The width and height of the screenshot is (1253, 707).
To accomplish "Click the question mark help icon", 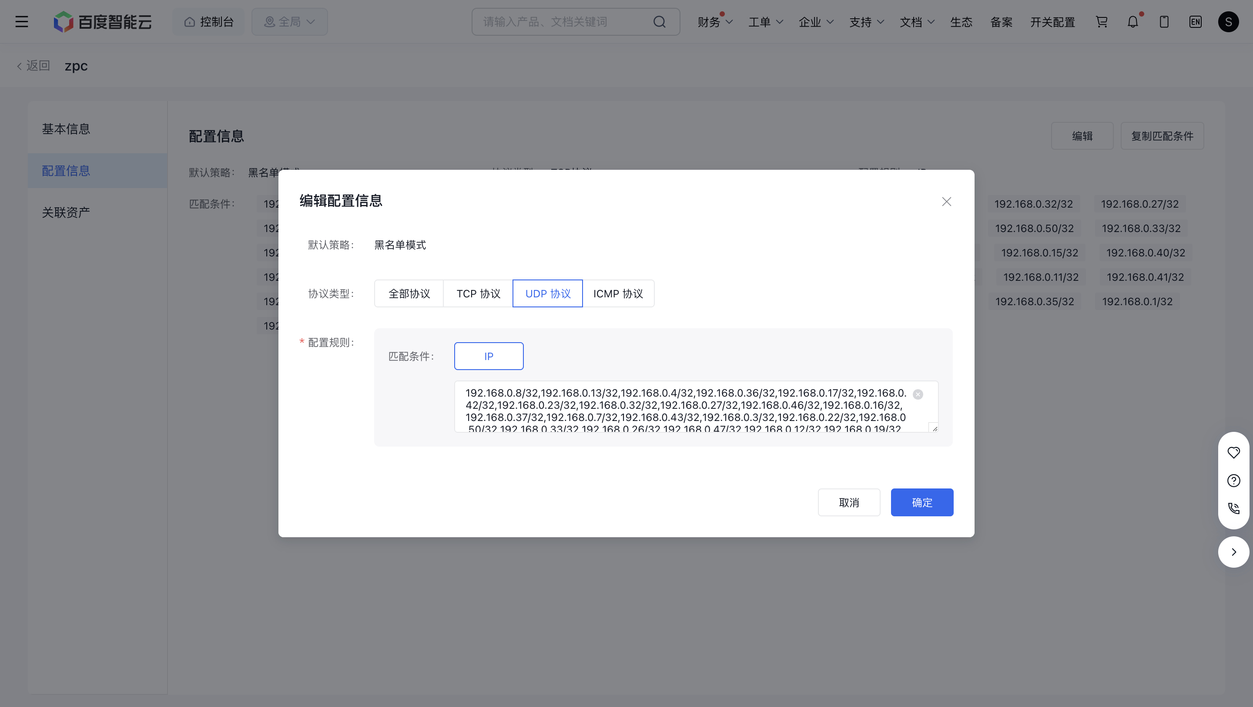I will tap(1233, 481).
